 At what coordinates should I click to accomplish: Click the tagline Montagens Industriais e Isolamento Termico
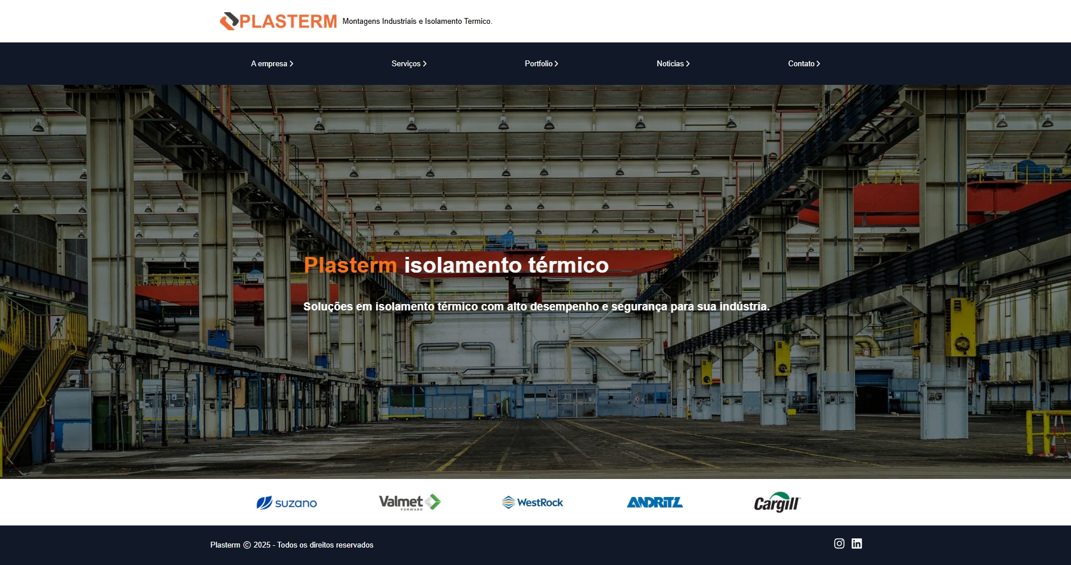(x=417, y=22)
